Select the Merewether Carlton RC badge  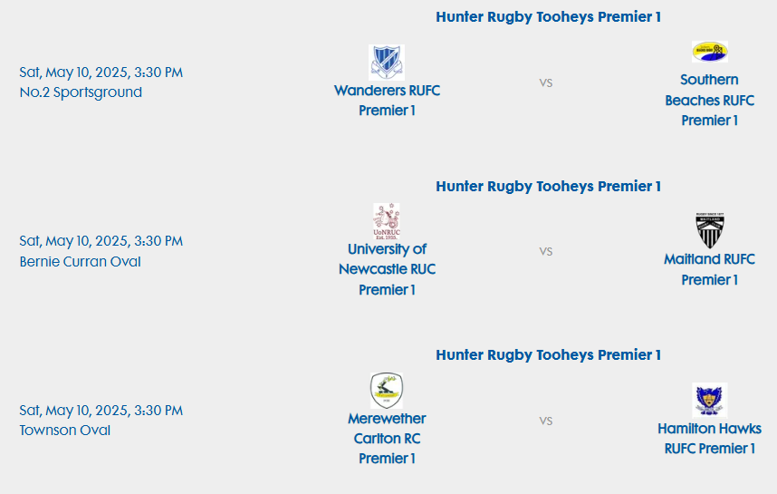[387, 391]
